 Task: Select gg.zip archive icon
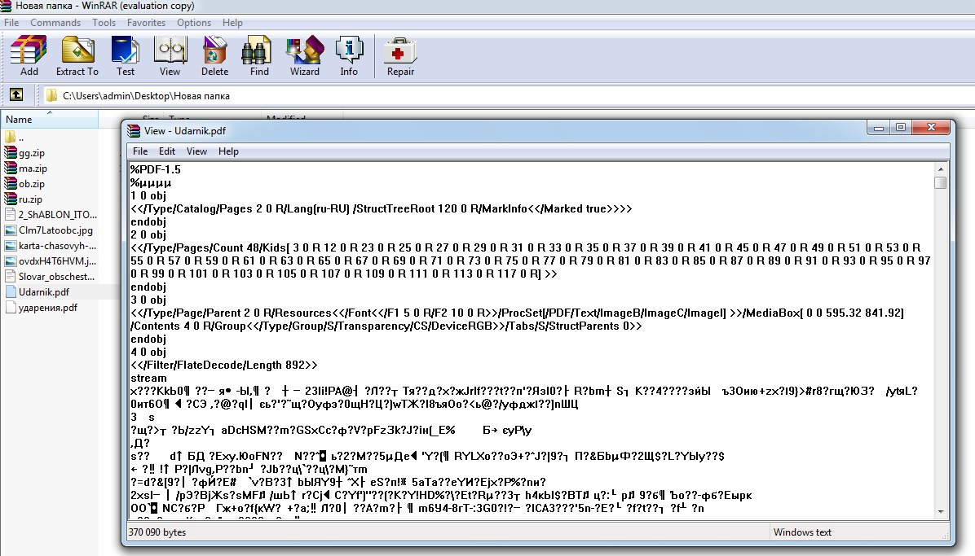tap(10, 153)
